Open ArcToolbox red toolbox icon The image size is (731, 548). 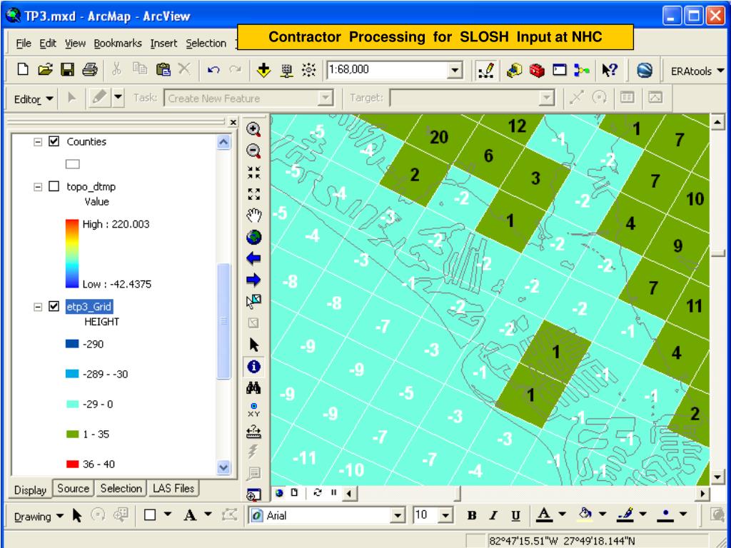537,71
